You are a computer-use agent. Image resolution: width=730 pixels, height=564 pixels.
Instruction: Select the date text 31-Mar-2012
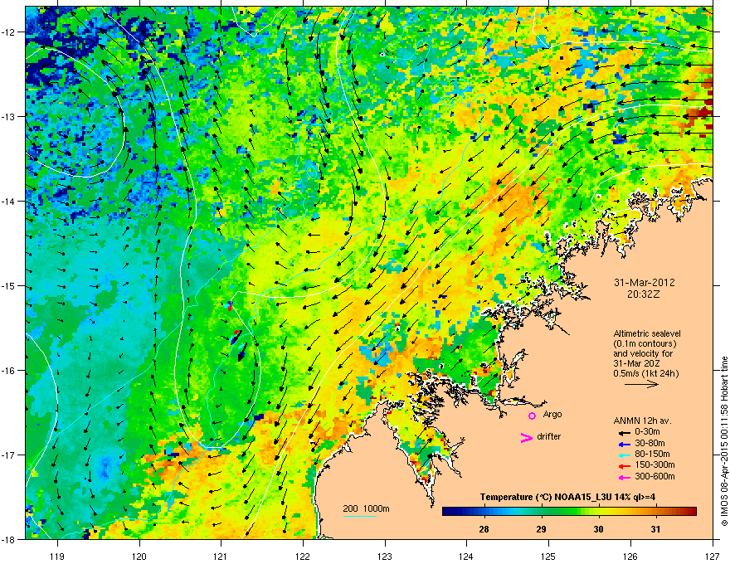(x=644, y=283)
